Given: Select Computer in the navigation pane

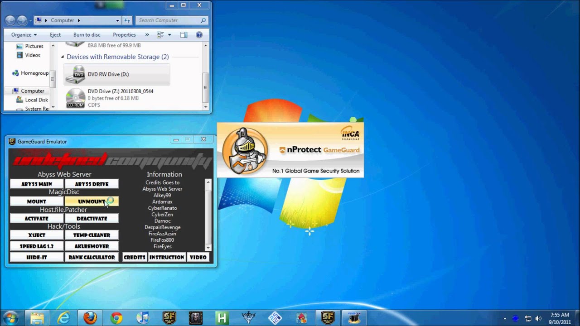Looking at the screenshot, I should click(29, 91).
